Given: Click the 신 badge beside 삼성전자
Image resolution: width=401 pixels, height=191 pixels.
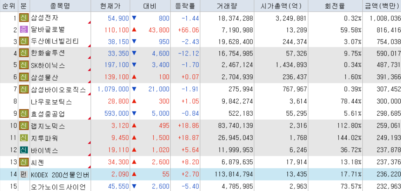Looking at the screenshot, I should click(24, 18).
